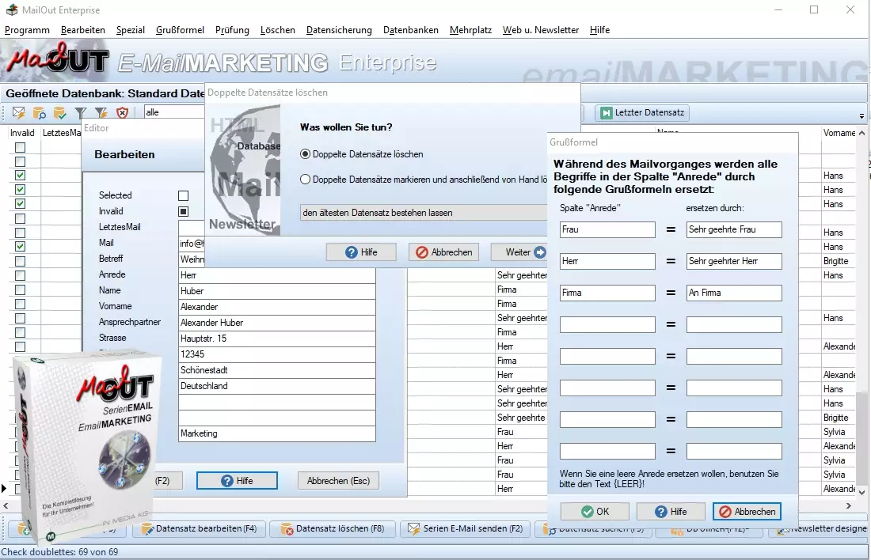Open the Bearbeiten menu
The width and height of the screenshot is (871, 560).
(83, 30)
